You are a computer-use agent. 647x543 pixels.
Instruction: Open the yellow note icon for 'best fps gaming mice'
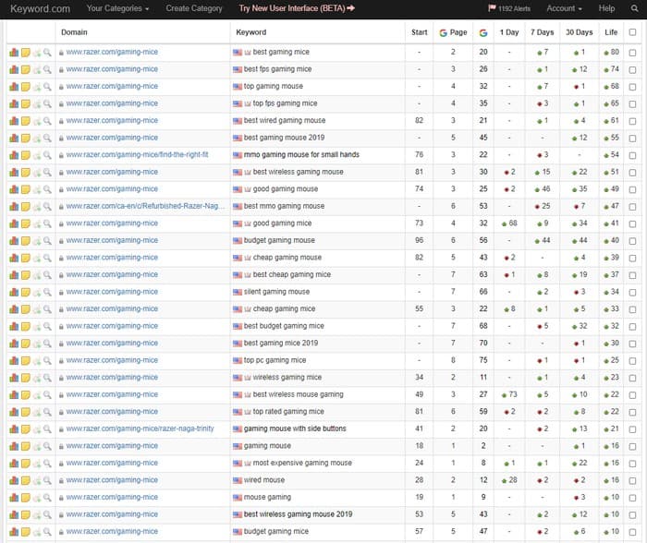pyautogui.click(x=26, y=69)
